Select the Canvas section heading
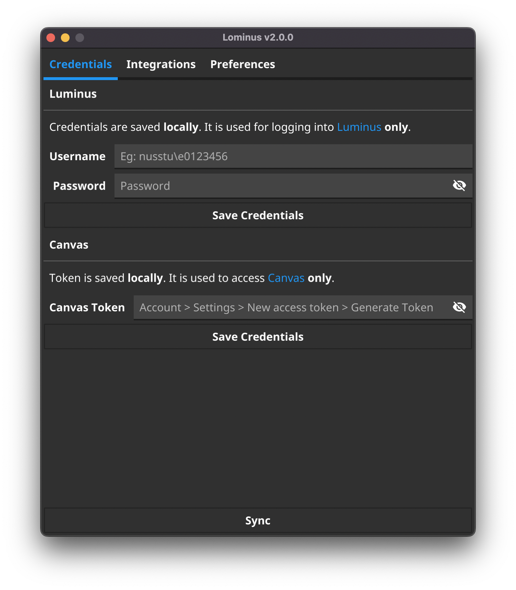The image size is (516, 590). coord(69,245)
